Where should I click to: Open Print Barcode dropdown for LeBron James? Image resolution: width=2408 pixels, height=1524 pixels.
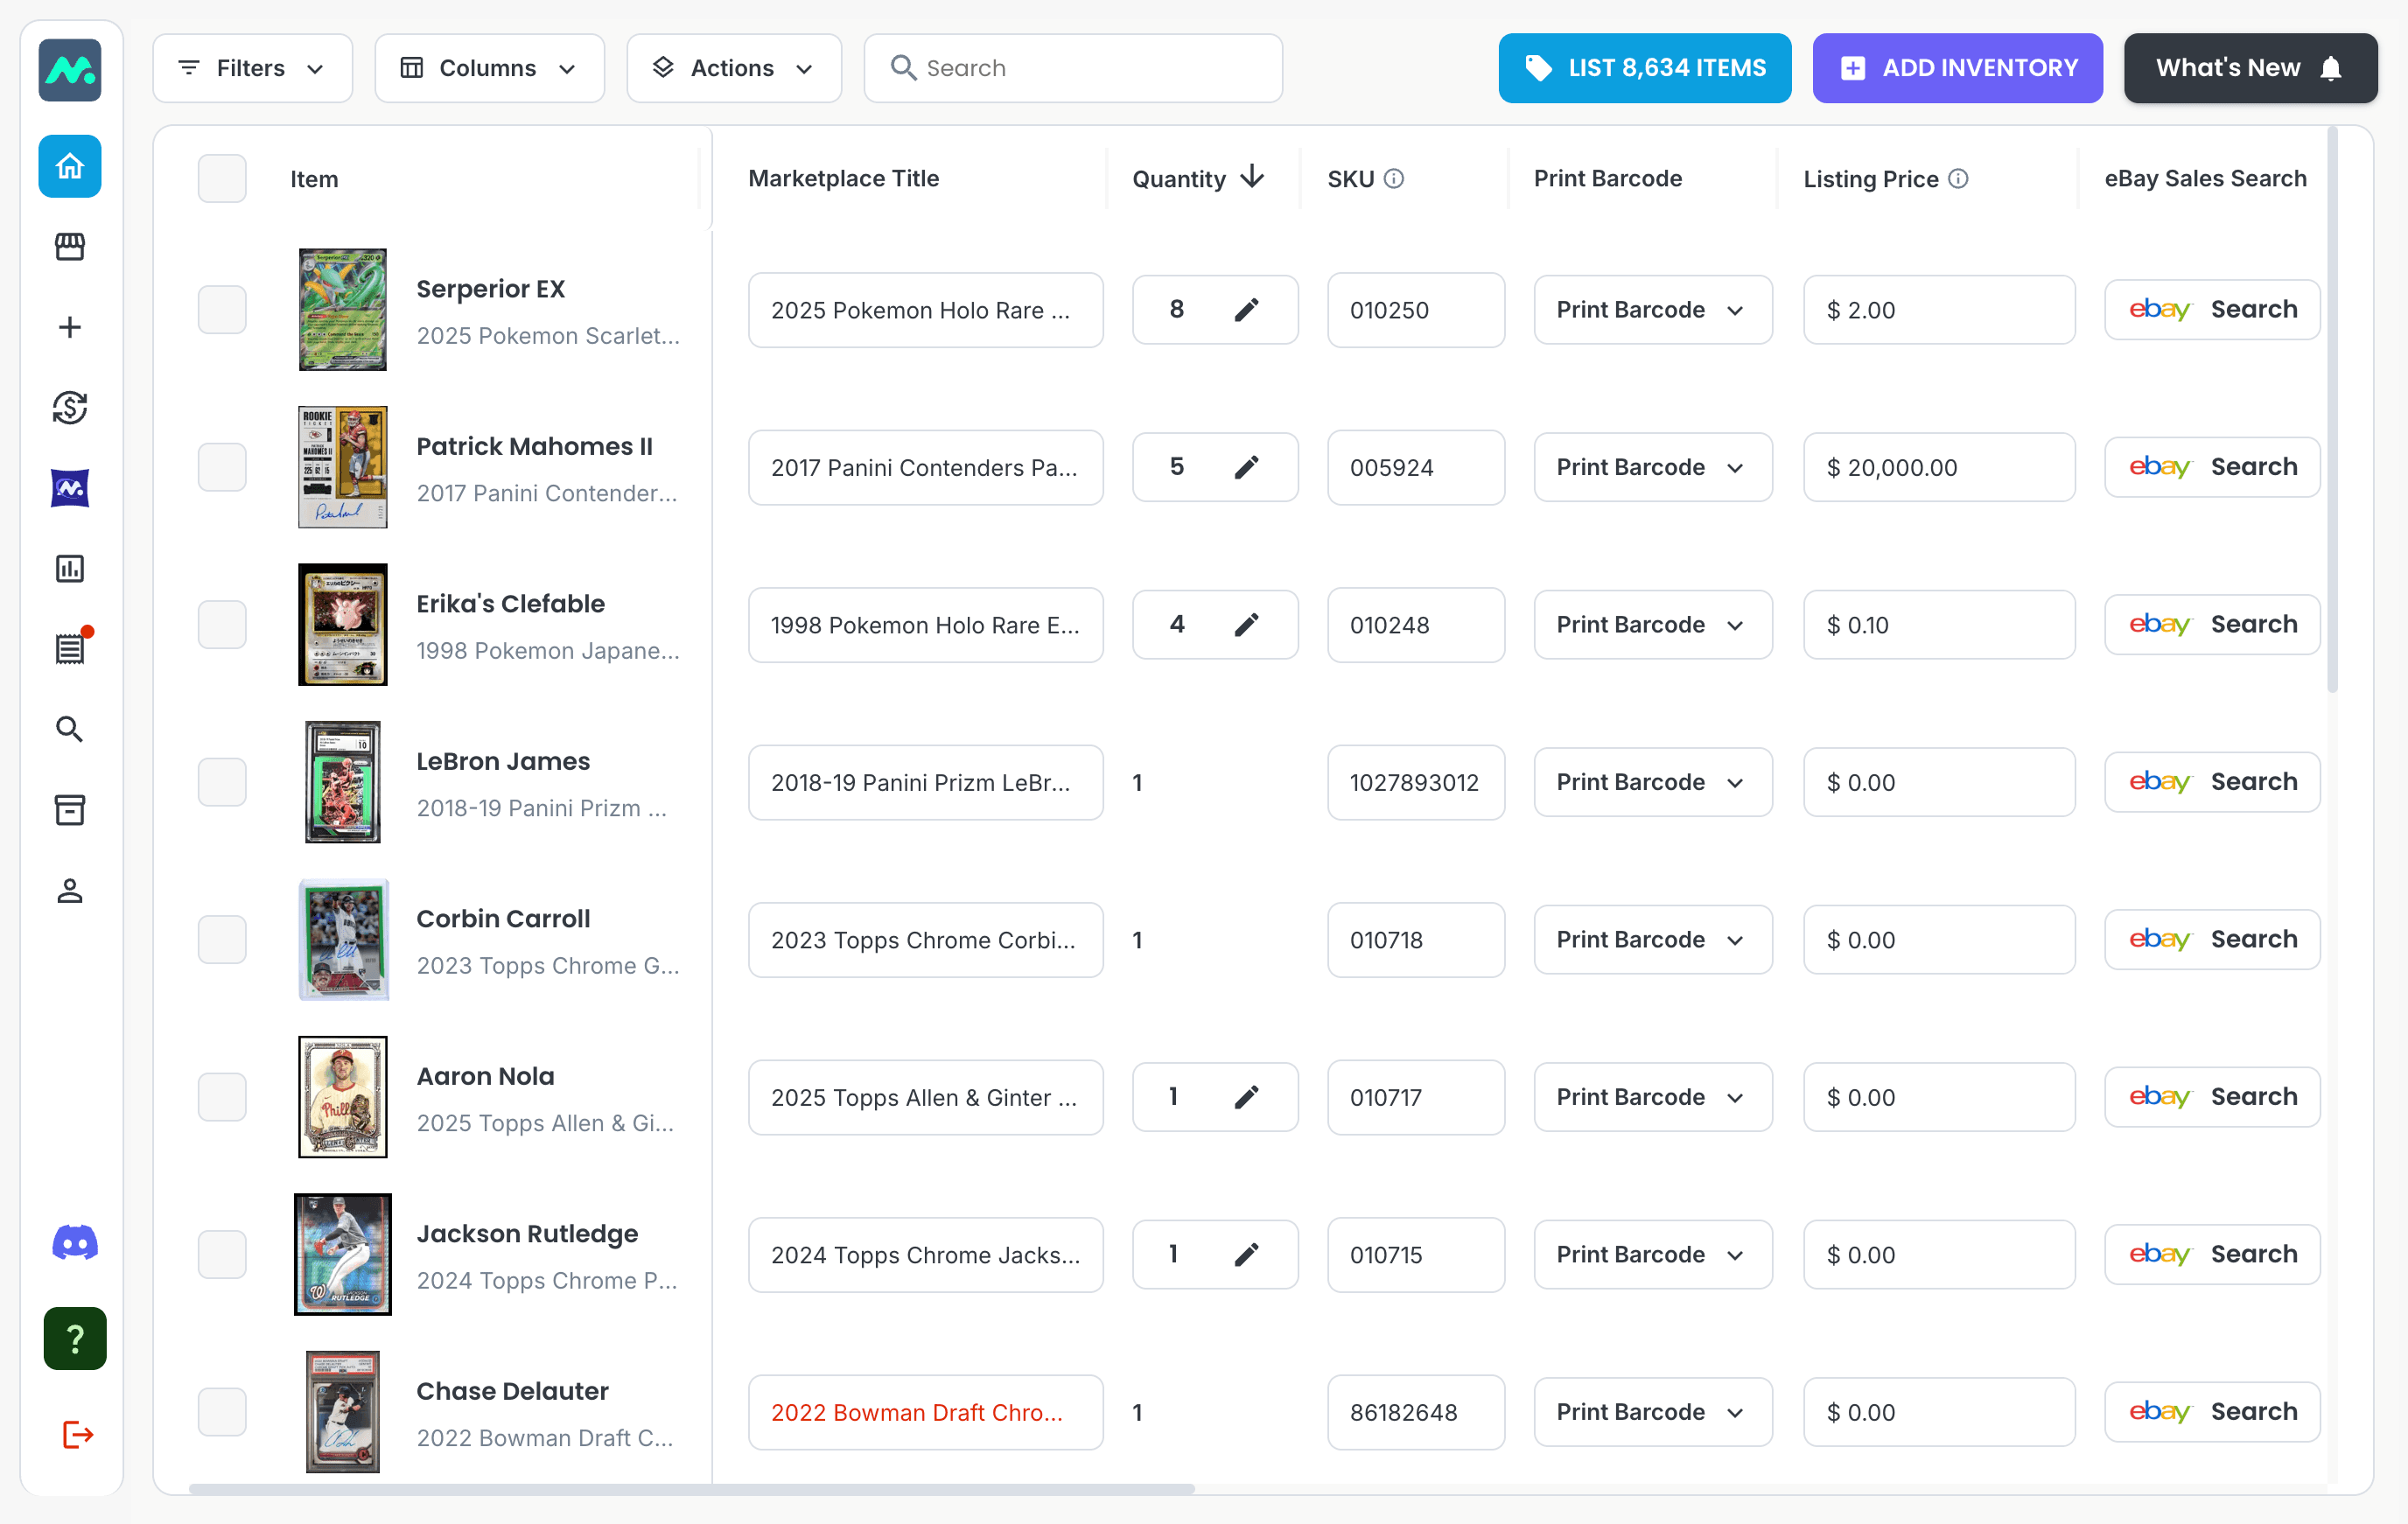tap(1653, 782)
